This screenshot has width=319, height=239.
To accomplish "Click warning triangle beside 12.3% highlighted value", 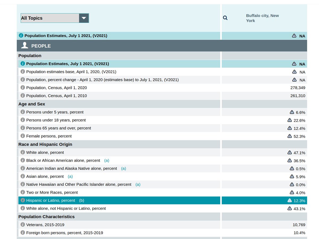I will (290, 200).
